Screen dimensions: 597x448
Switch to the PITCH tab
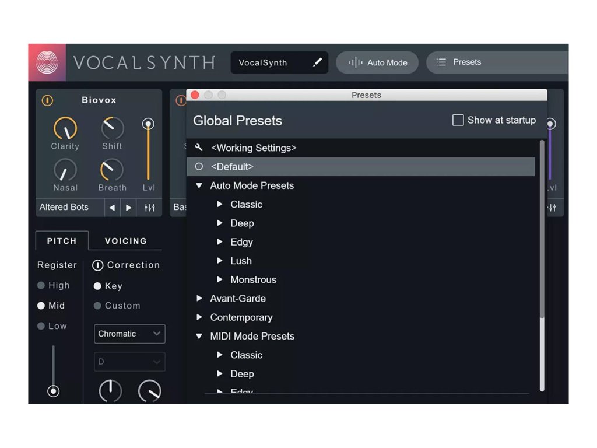coord(62,241)
